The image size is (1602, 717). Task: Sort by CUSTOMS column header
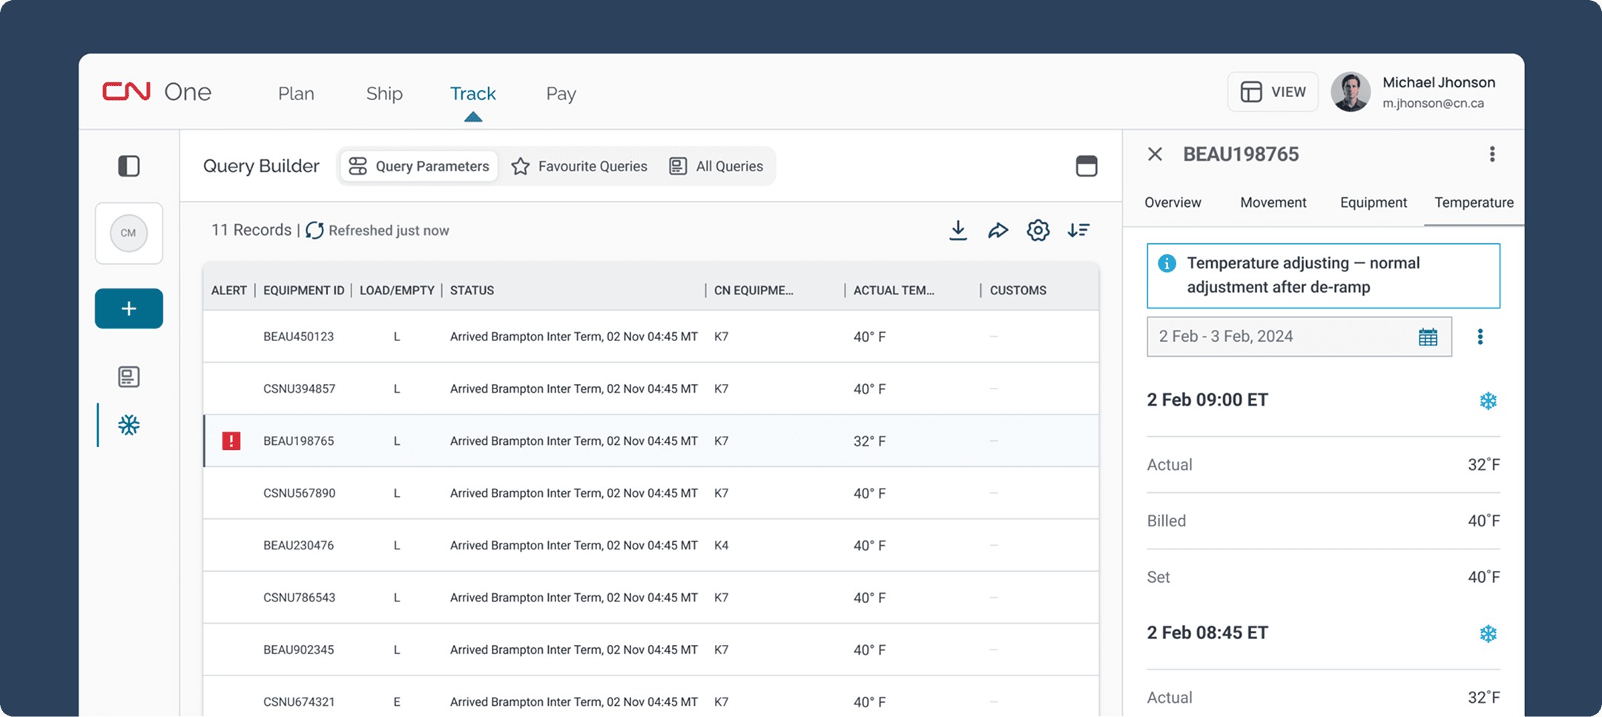[x=1018, y=291]
